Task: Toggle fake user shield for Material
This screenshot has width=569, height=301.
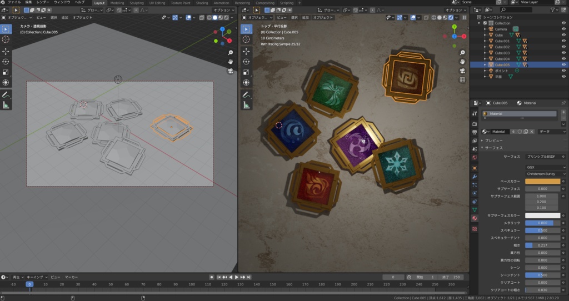Action: coord(520,132)
